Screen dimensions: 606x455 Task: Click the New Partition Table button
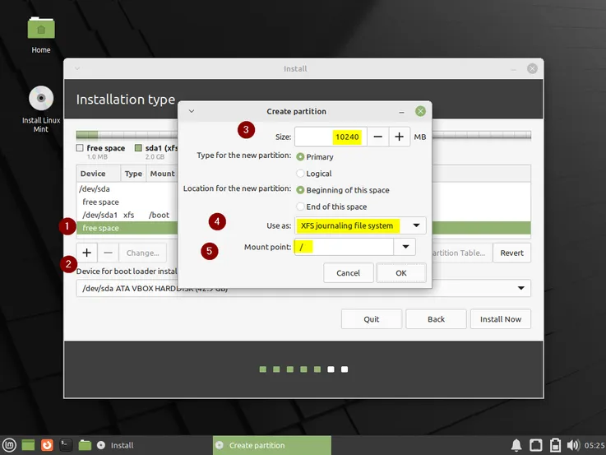point(462,253)
